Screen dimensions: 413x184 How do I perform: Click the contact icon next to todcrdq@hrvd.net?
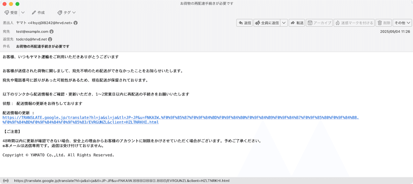point(50,39)
